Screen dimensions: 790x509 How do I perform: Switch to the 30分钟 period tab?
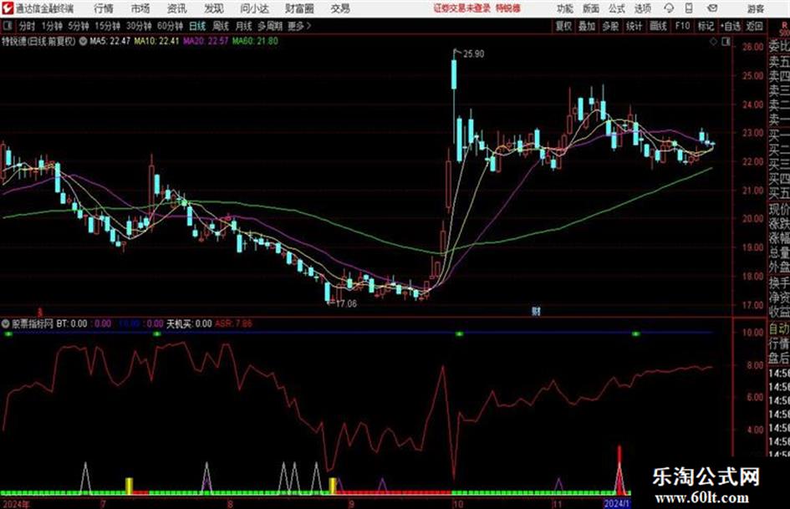tap(139, 26)
